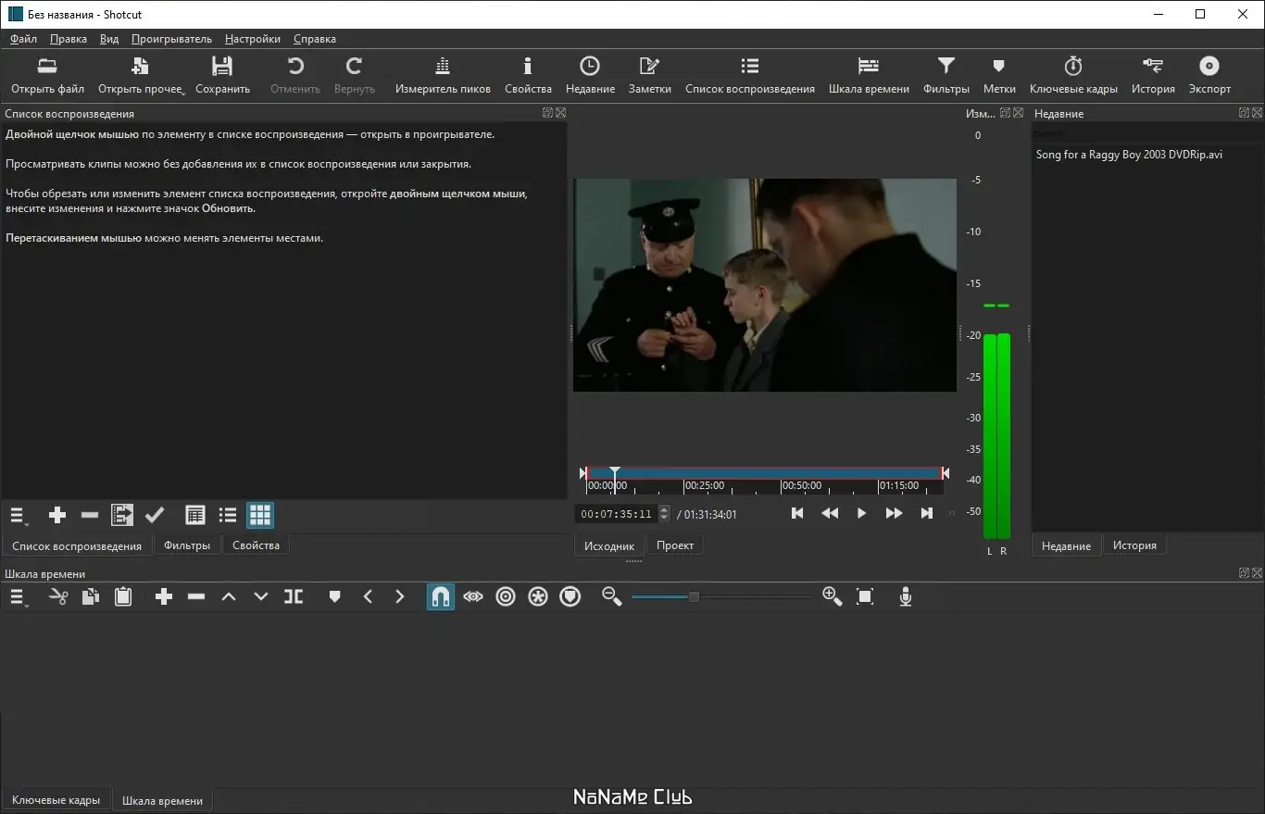Click the timeline zoom in magnifier
1265x814 pixels.
pos(832,597)
